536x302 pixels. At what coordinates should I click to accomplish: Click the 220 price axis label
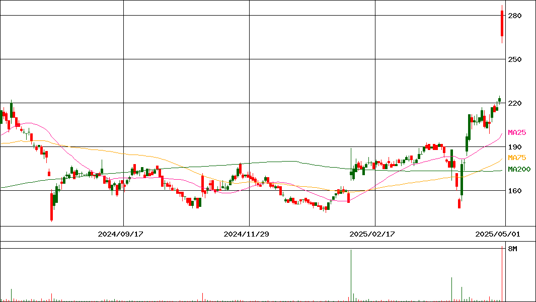point(515,103)
